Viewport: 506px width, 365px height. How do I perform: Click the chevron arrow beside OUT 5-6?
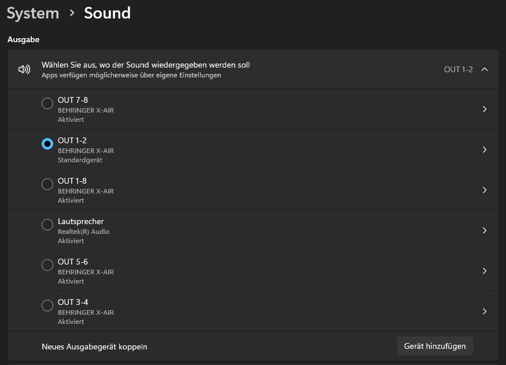[485, 265]
